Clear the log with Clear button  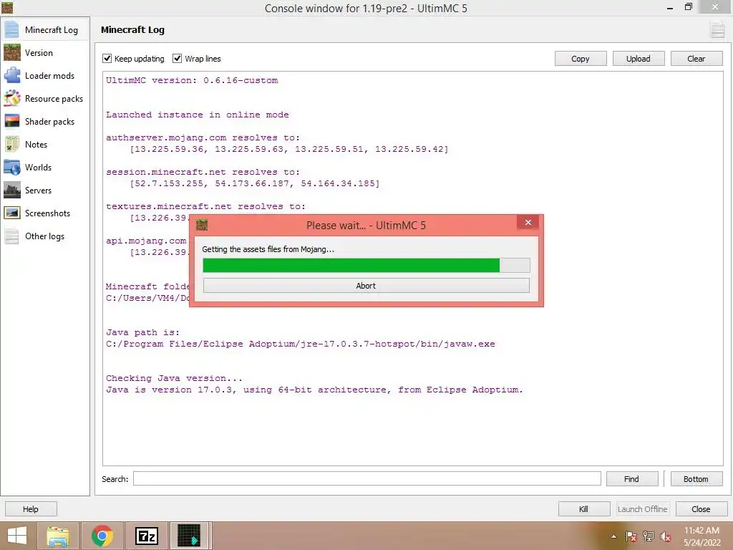[696, 59]
